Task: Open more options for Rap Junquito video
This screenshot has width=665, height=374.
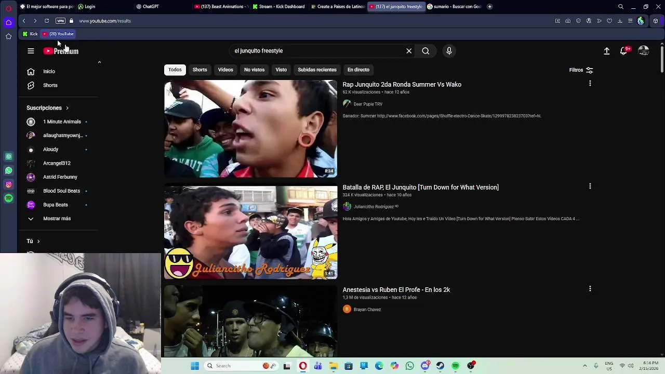Action: click(590, 84)
